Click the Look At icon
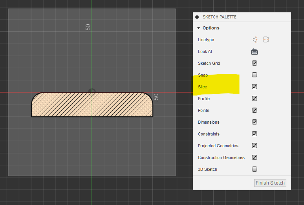Image resolution: width=304 pixels, height=205 pixels. pos(255,51)
